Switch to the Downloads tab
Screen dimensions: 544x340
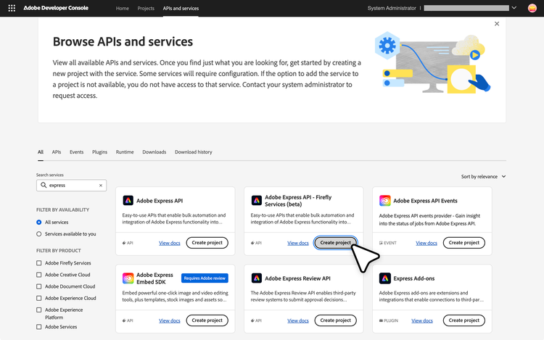154,152
